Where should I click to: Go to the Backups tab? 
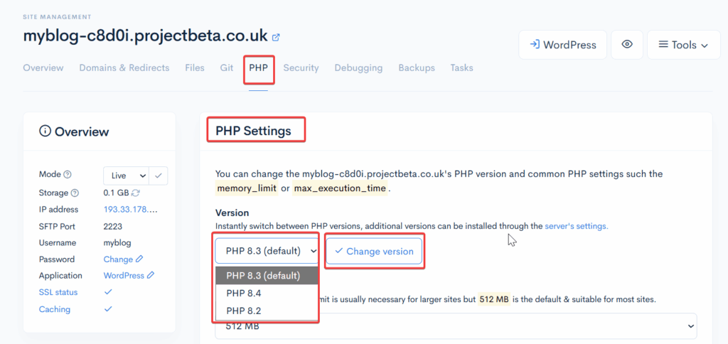pos(416,68)
